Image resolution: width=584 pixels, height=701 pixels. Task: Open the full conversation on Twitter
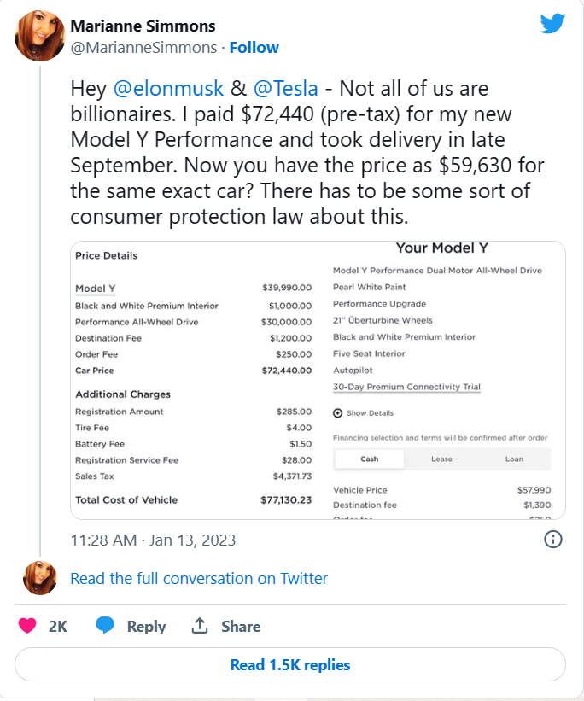point(198,579)
